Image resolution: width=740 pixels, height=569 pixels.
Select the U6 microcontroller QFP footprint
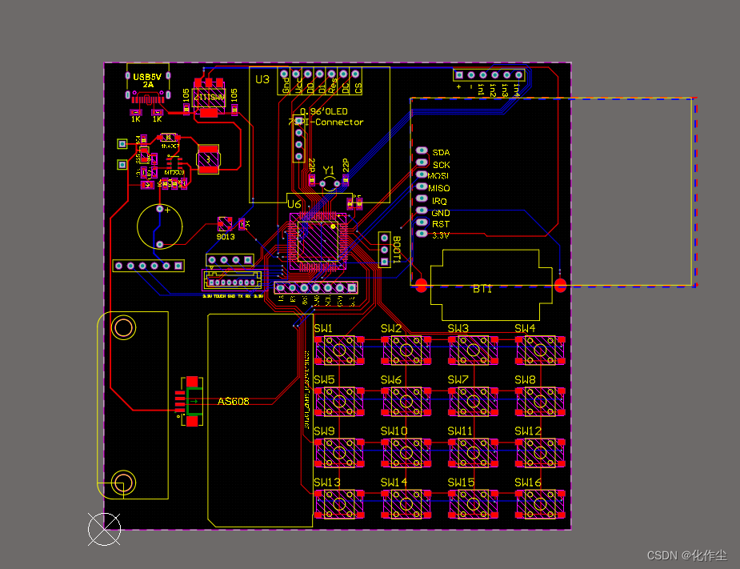(318, 242)
